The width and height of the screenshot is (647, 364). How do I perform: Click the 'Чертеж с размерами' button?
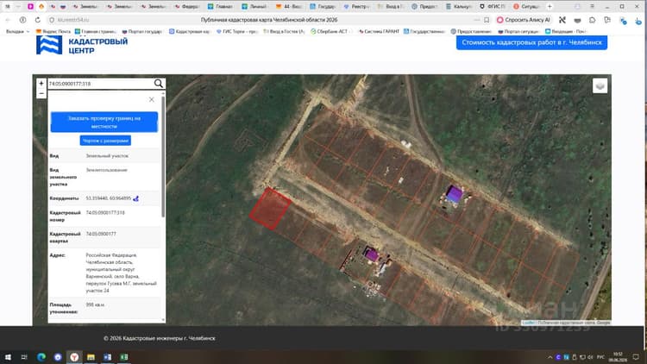pos(105,141)
